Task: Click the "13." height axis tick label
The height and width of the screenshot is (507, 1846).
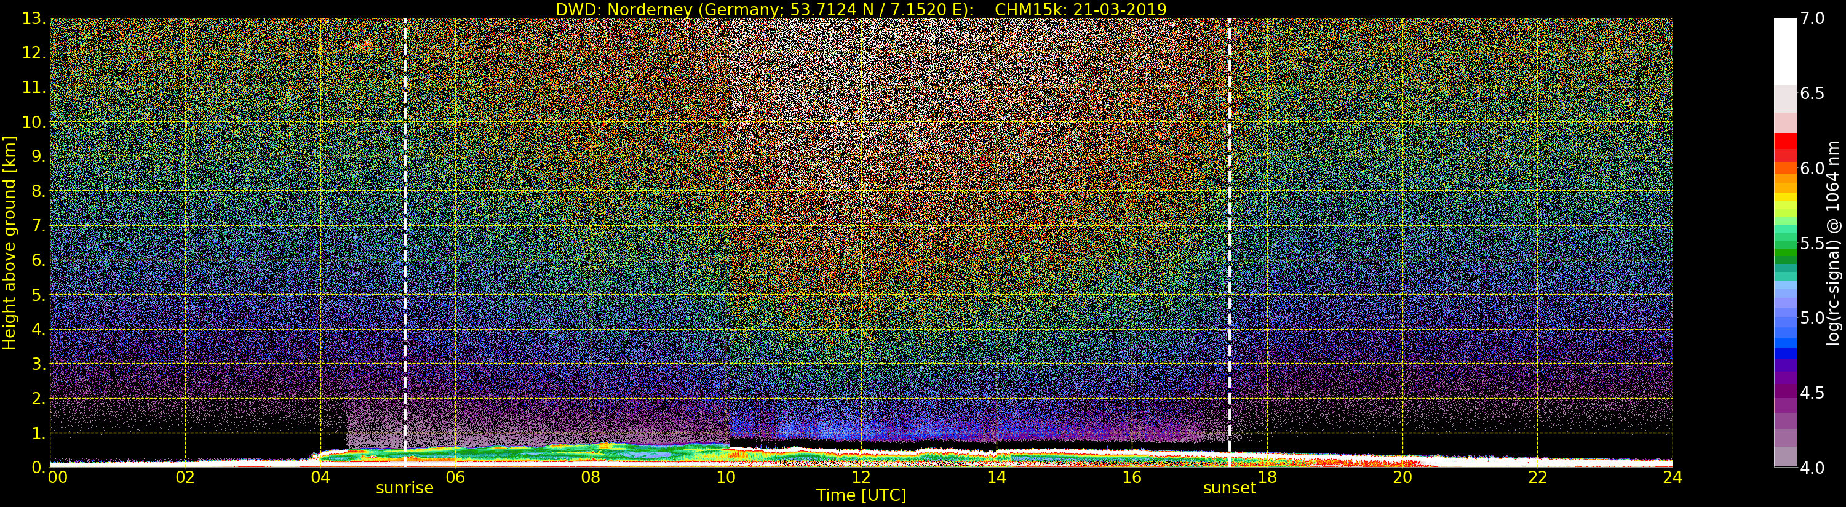Action: [x=34, y=18]
